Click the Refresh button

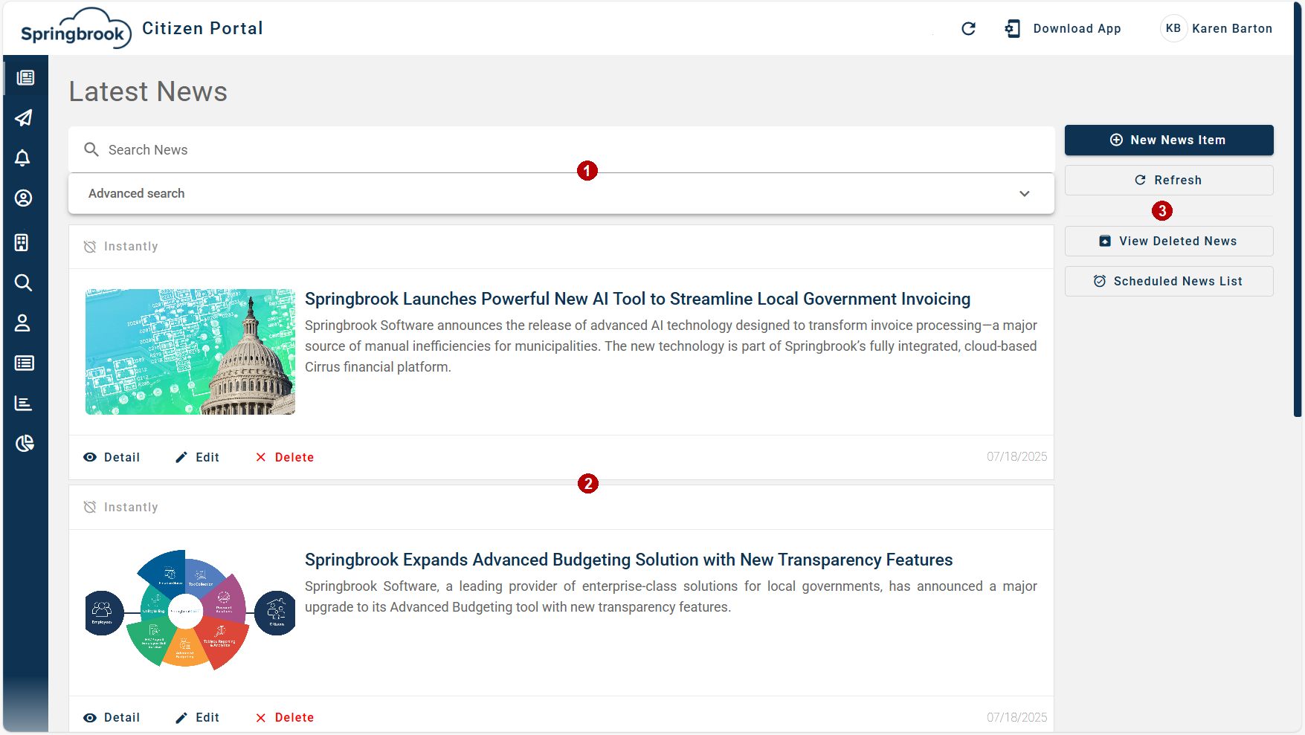(1169, 180)
